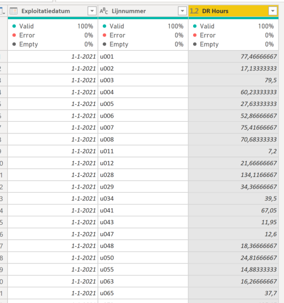Click the cell u028 in Lijnnummer
The width and height of the screenshot is (284, 303).
click(x=143, y=175)
